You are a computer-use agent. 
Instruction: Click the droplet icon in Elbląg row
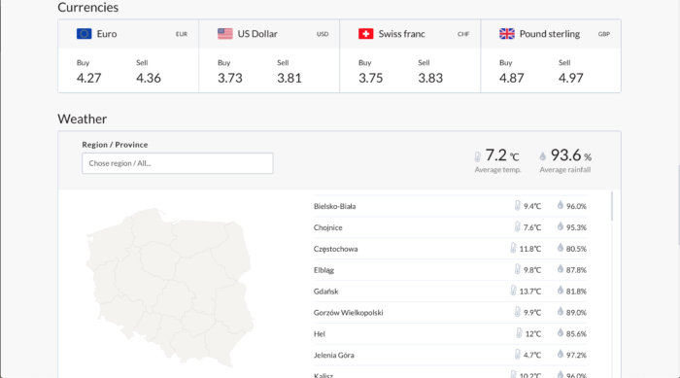pos(561,268)
